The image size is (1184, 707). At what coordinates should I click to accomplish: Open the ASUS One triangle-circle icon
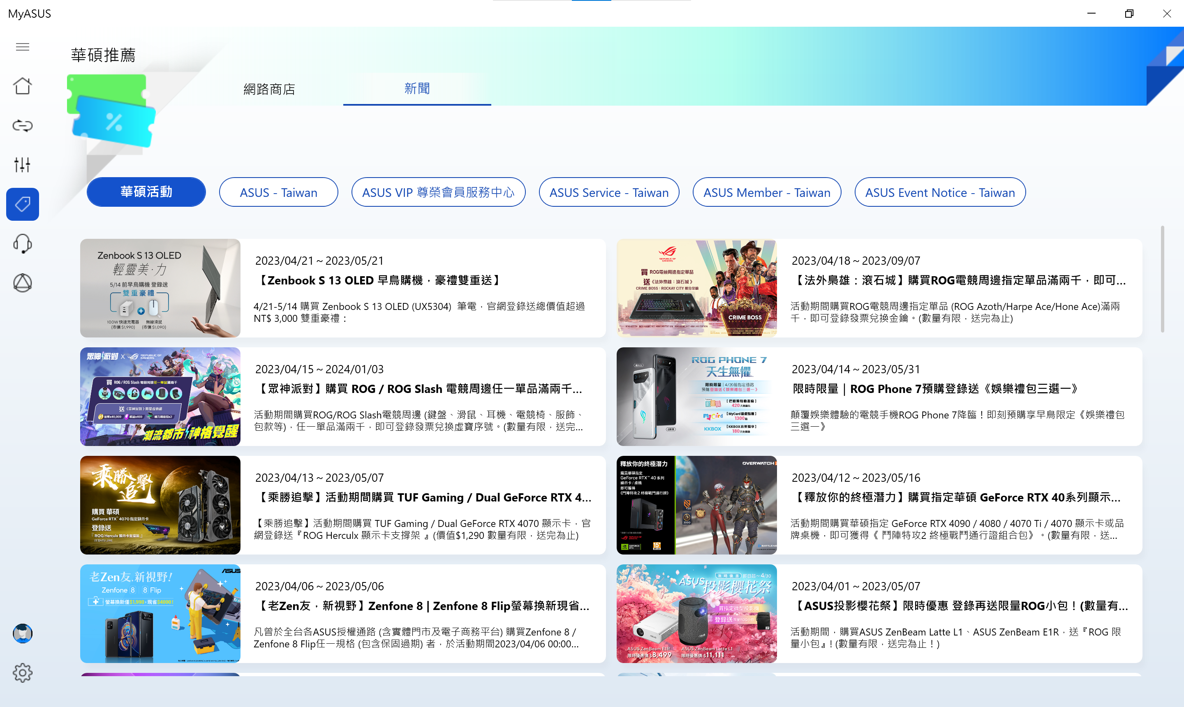tap(22, 283)
